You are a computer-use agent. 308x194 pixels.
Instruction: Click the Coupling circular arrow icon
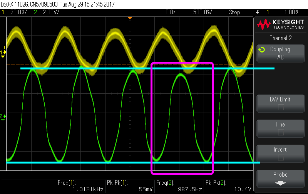point(262,50)
